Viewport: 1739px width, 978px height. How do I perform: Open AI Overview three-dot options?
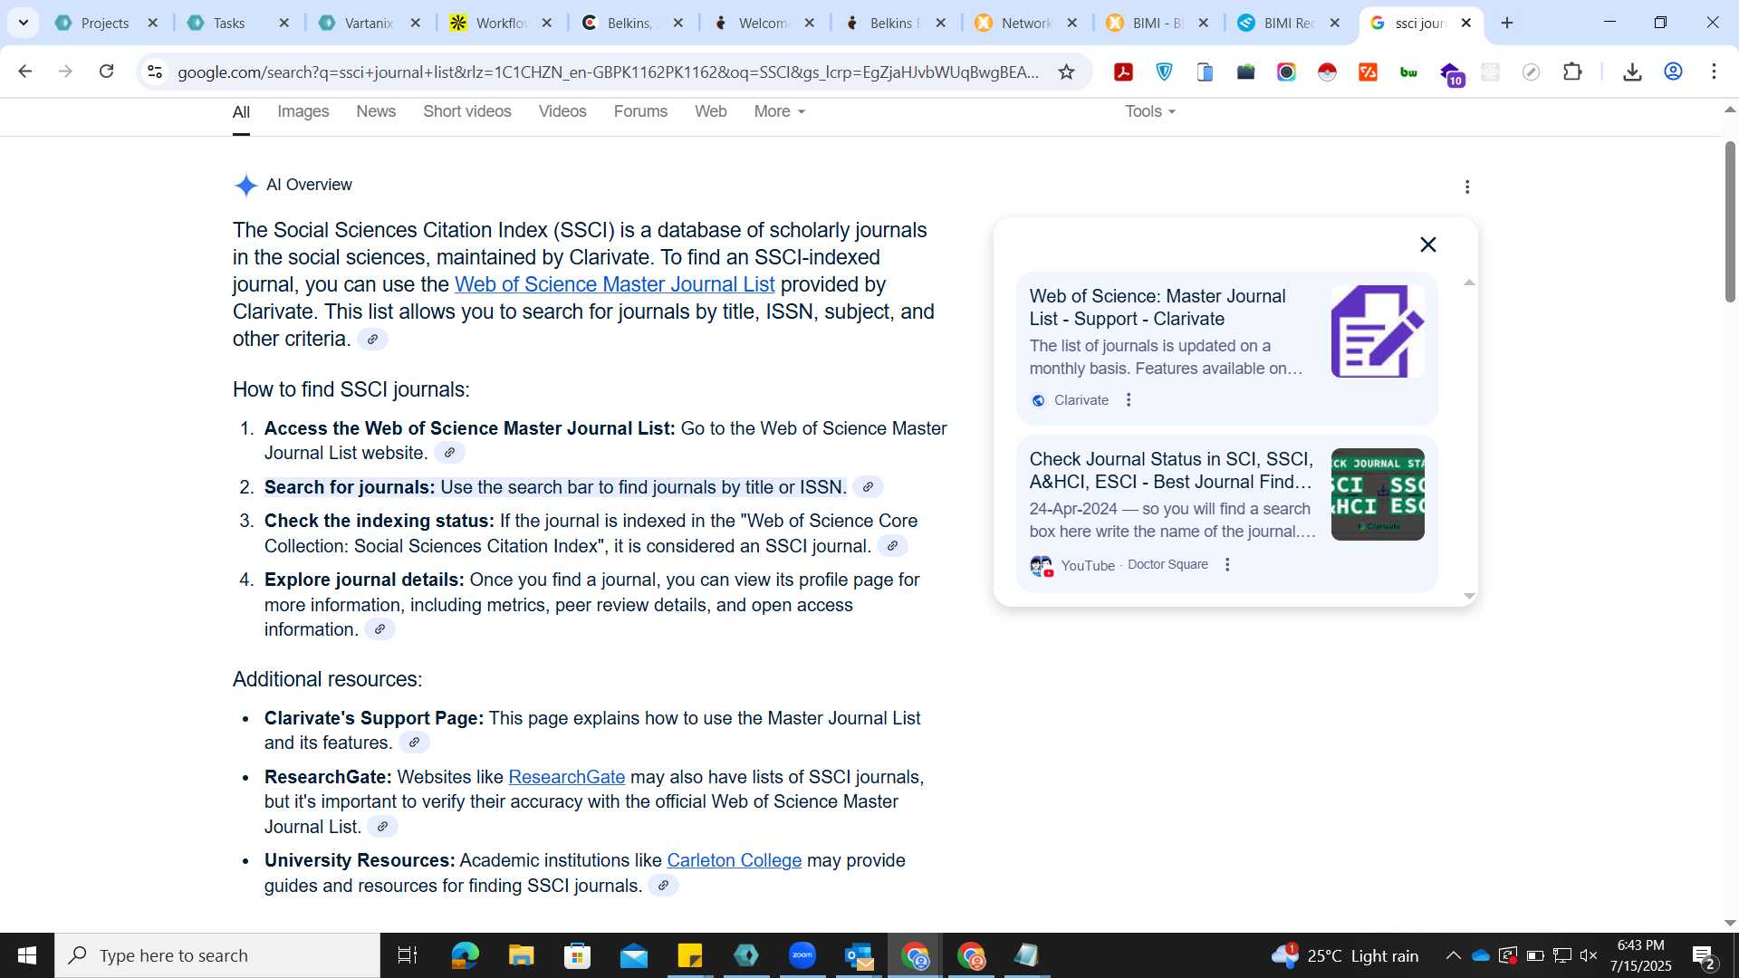[x=1467, y=187]
